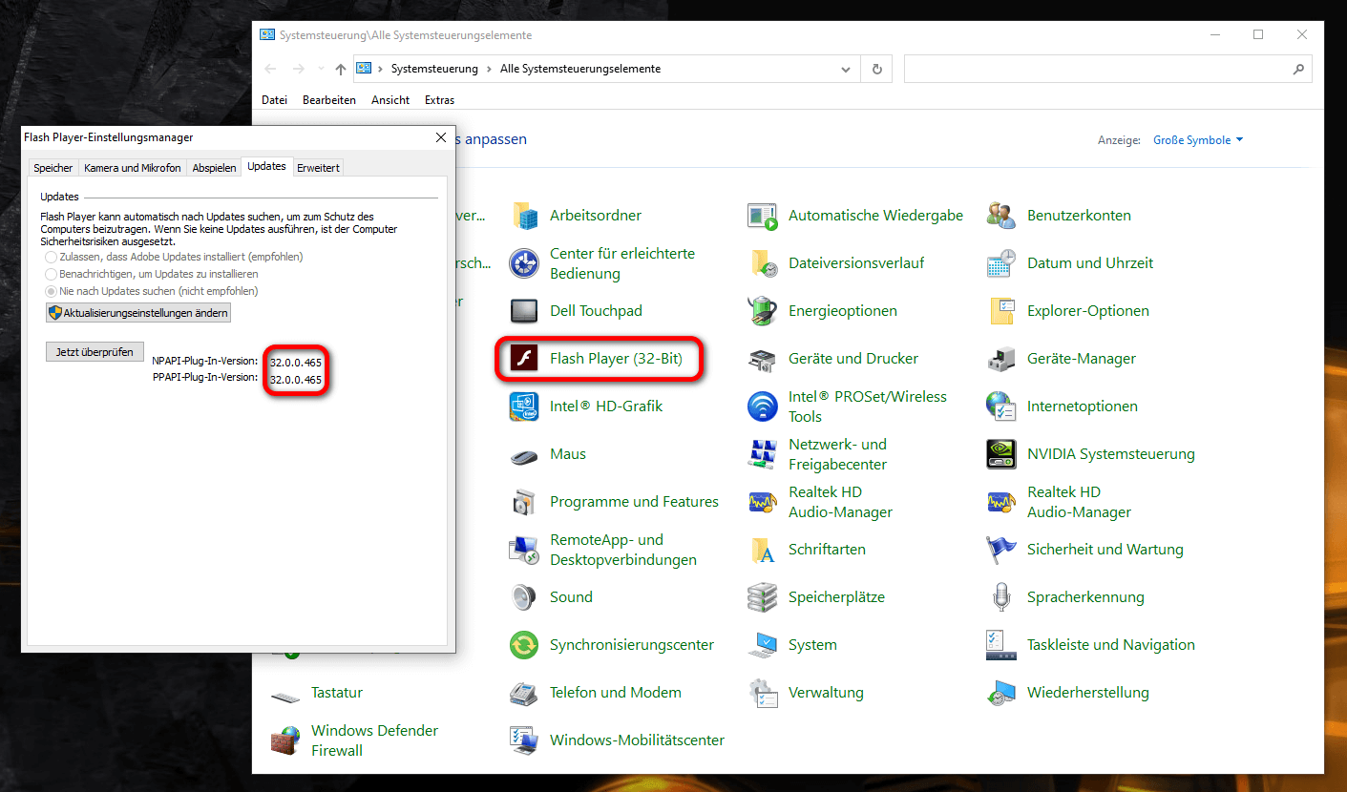Open Energieoptionen icon
Image resolution: width=1347 pixels, height=792 pixels.
pos(763,311)
